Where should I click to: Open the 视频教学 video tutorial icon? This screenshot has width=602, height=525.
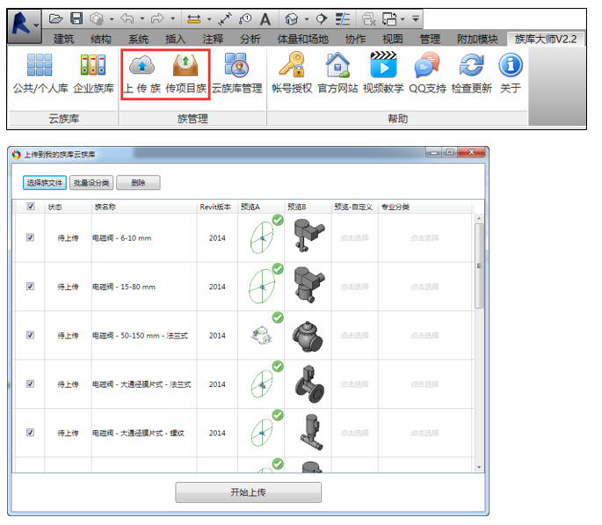pyautogui.click(x=382, y=68)
